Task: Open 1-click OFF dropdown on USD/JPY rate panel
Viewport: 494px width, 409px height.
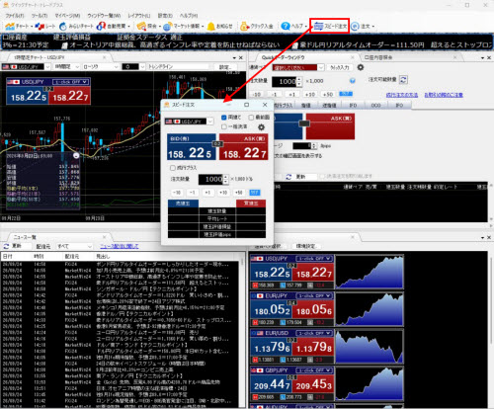Action: 314,259
